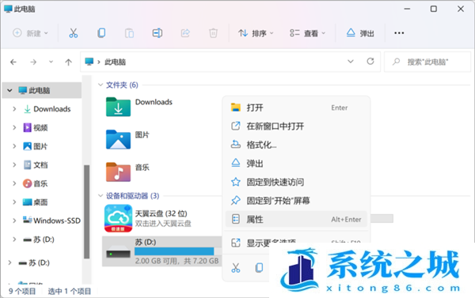Choose 固定到快速访问 in context menu

pos(296,182)
